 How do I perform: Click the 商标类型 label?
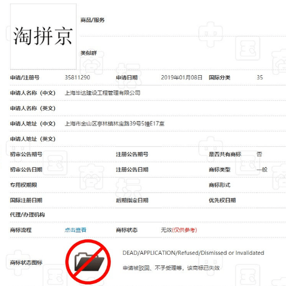[x=219, y=170]
